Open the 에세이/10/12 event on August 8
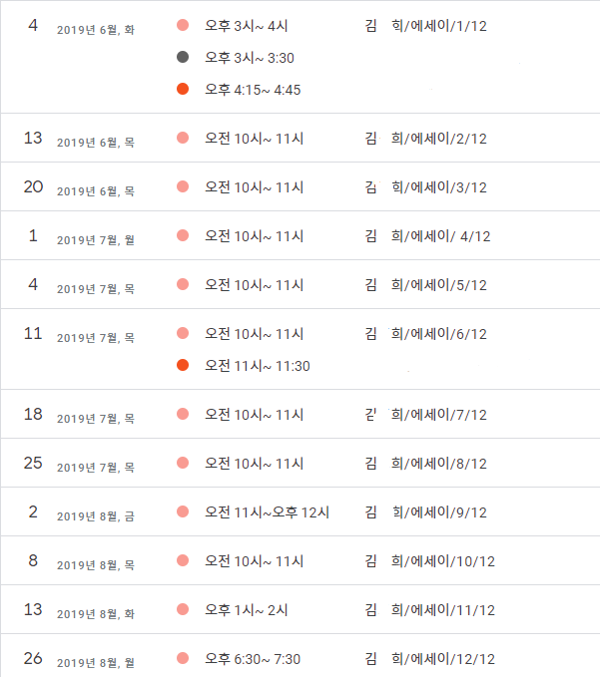This screenshot has height=677, width=603. [430, 561]
